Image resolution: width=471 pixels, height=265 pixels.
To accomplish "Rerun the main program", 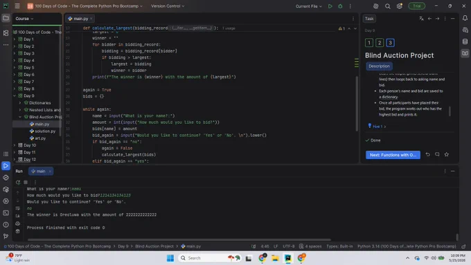I will 18,182.
